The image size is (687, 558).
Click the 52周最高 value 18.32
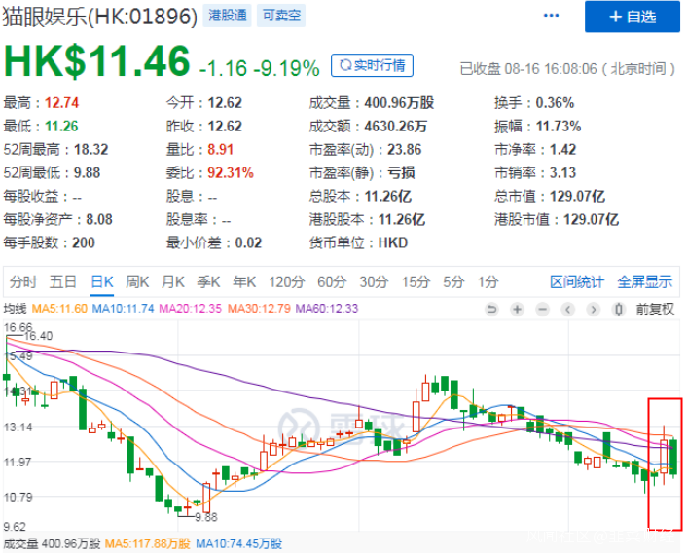pos(90,149)
